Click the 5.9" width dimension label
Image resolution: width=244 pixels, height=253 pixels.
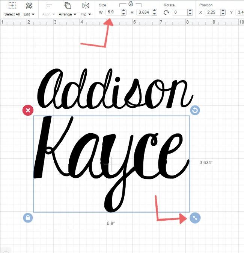click(x=111, y=224)
